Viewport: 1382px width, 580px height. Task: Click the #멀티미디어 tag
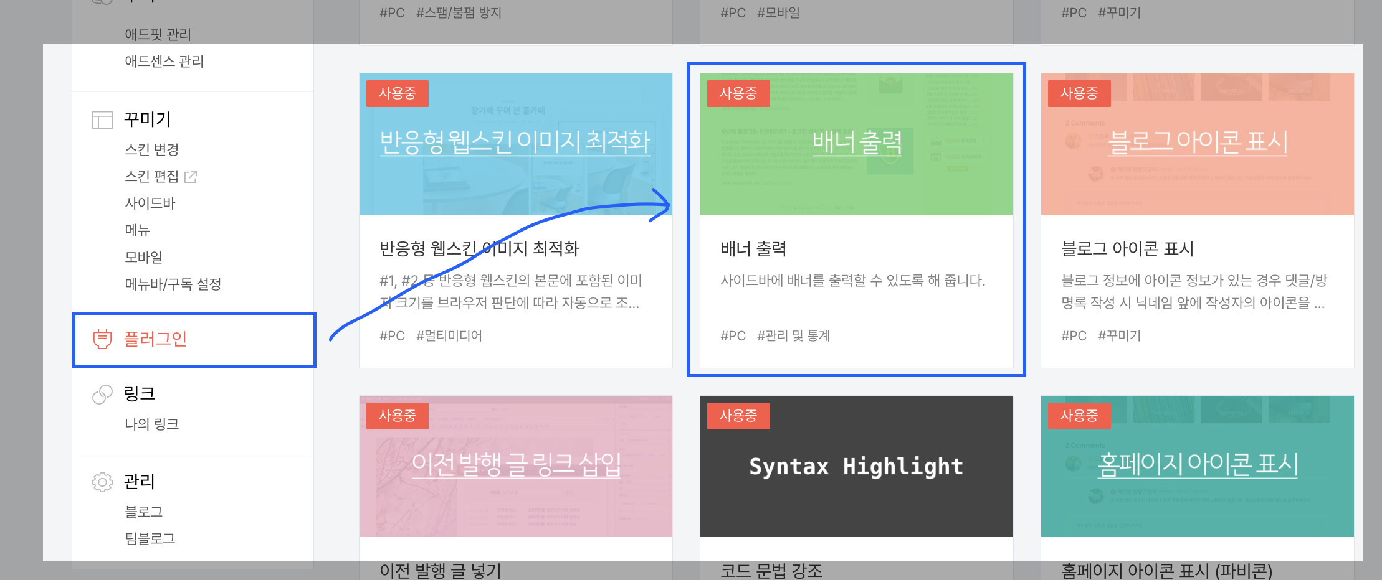(x=449, y=336)
